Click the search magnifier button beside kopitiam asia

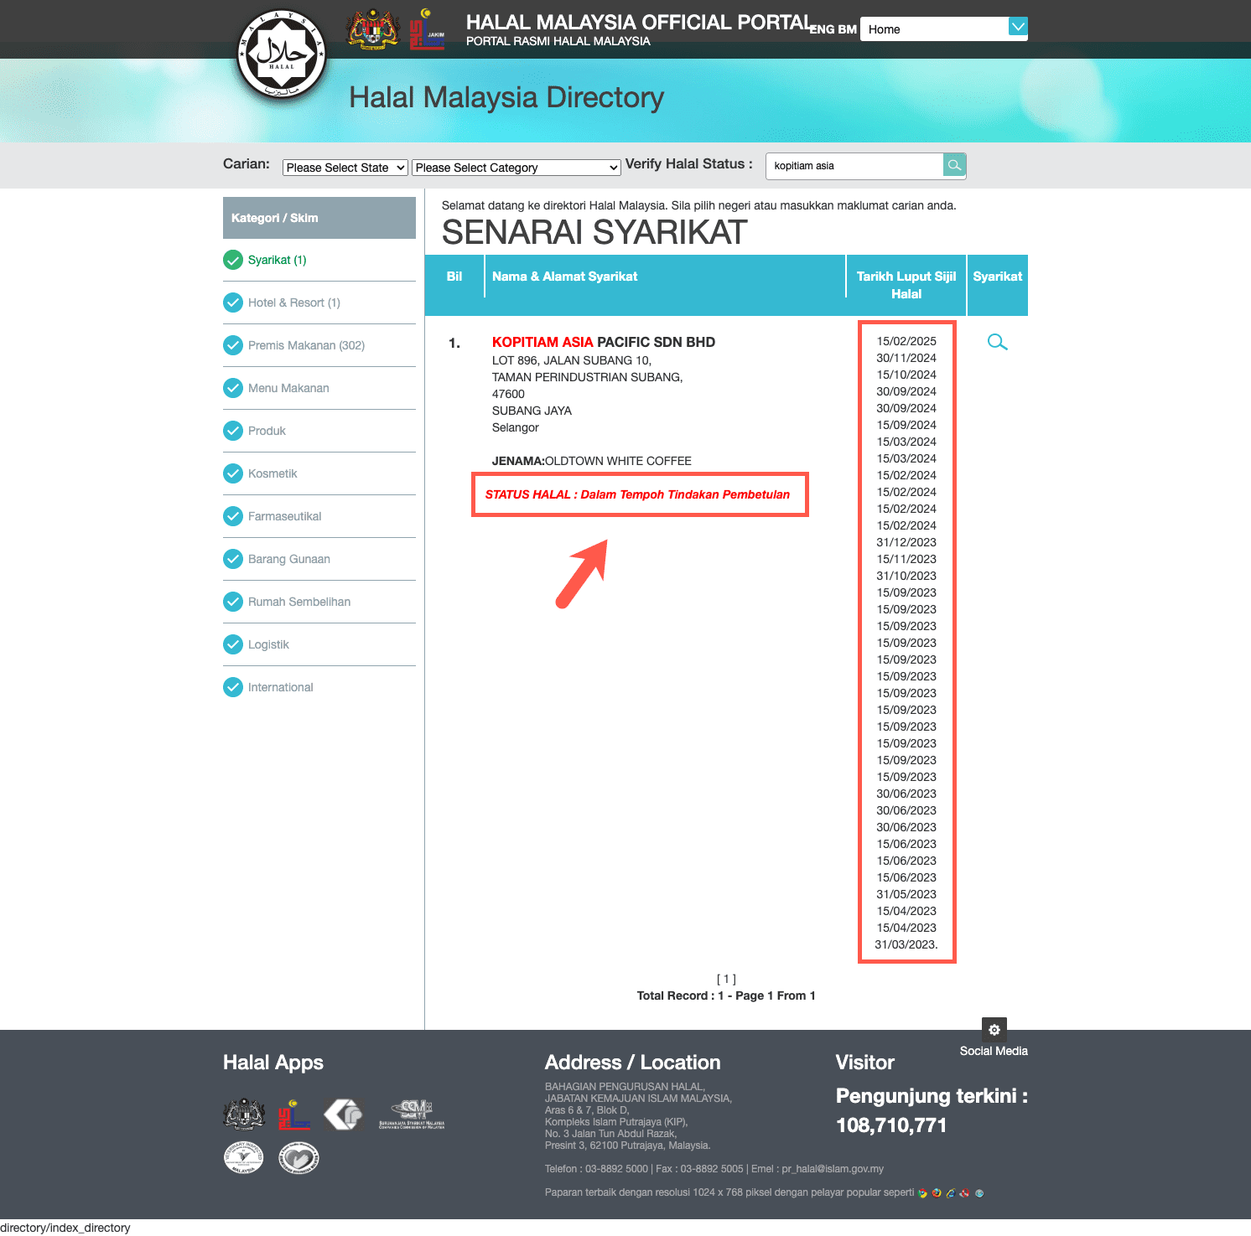coord(954,165)
